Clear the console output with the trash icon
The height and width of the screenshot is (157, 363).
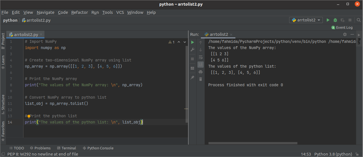(x=201, y=79)
